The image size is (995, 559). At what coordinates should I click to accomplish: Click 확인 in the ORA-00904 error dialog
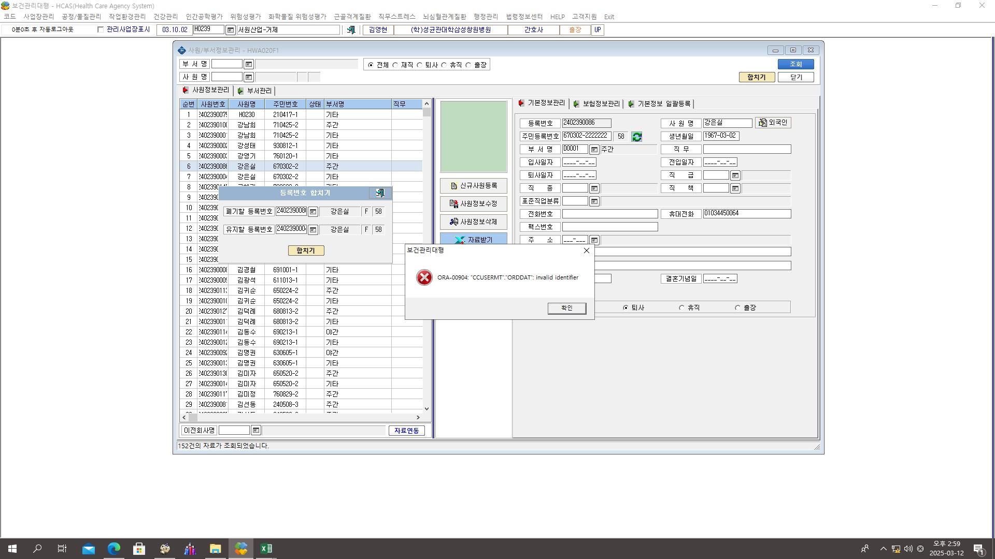click(566, 308)
